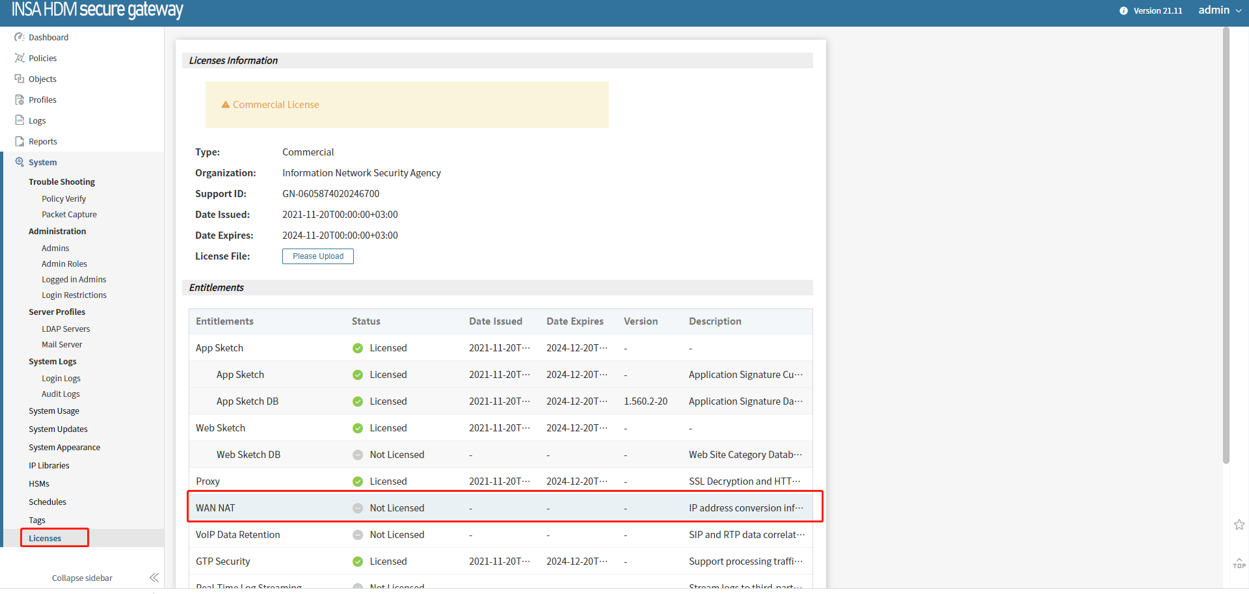
Task: Open the admin user dropdown
Action: pyautogui.click(x=1220, y=10)
